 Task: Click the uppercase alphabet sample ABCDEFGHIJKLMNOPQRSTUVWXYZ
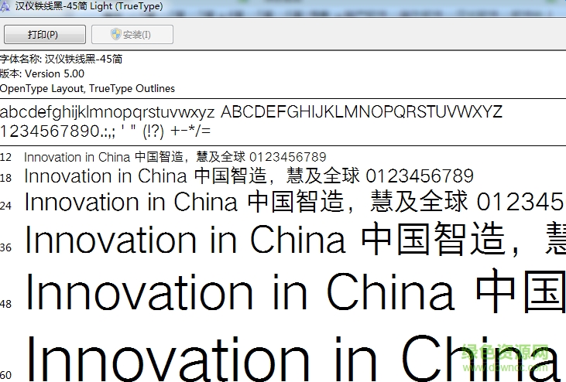pyautogui.click(x=362, y=111)
